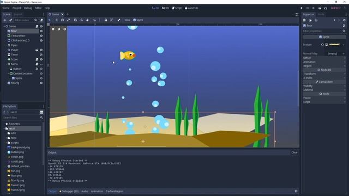Click the lock selected node icon
Screen dimensions: 349x196
[x=106, y=20]
